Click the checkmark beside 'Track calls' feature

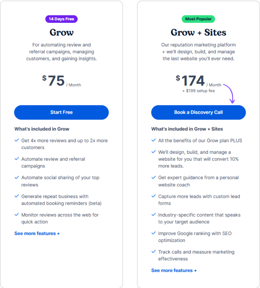coord(154,252)
